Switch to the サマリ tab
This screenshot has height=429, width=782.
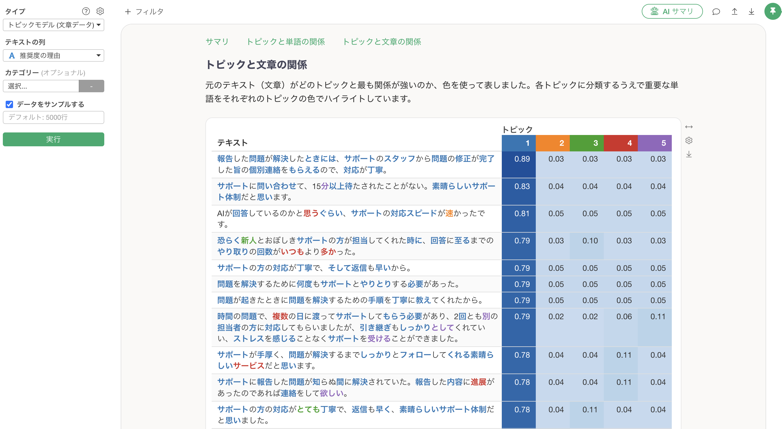[217, 42]
